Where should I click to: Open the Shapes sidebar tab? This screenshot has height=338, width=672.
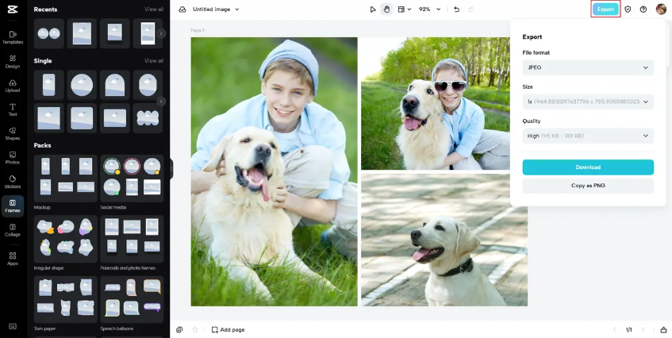(x=13, y=133)
